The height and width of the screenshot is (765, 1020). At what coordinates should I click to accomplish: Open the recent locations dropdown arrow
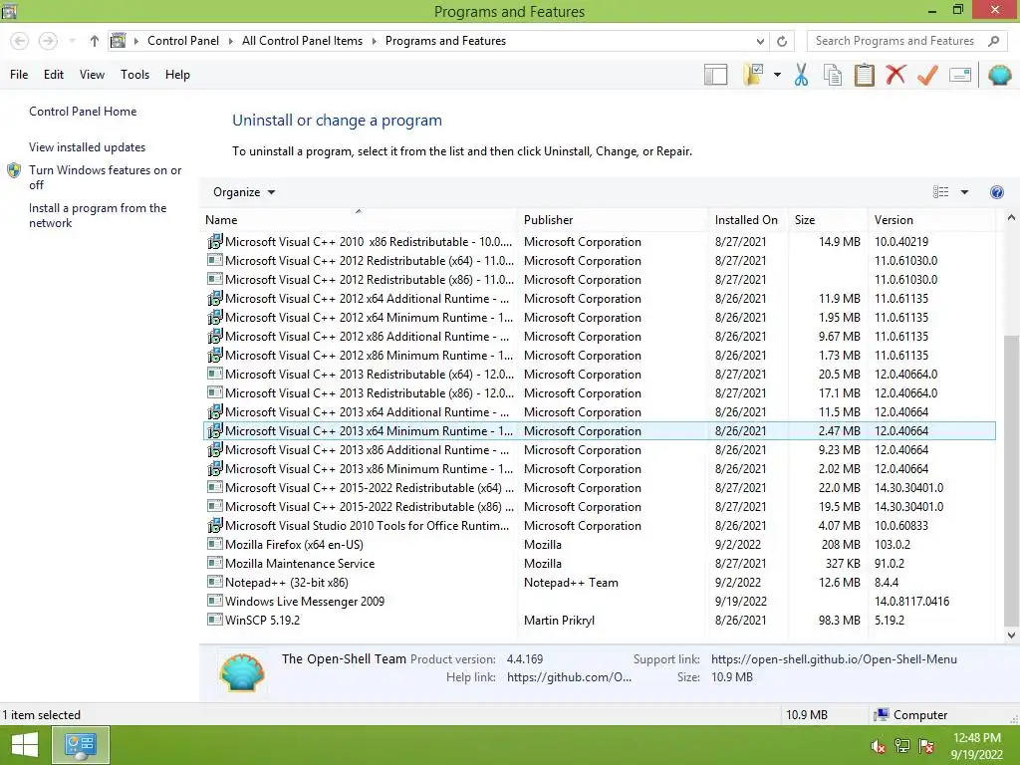[72, 41]
